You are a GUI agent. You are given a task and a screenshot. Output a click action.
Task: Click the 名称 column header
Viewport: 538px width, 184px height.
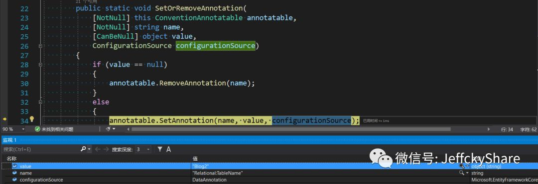tap(11, 158)
